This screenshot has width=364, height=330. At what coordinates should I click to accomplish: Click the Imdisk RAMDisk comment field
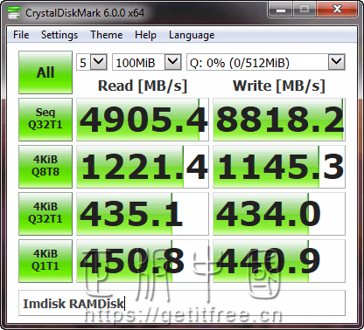coord(182,303)
